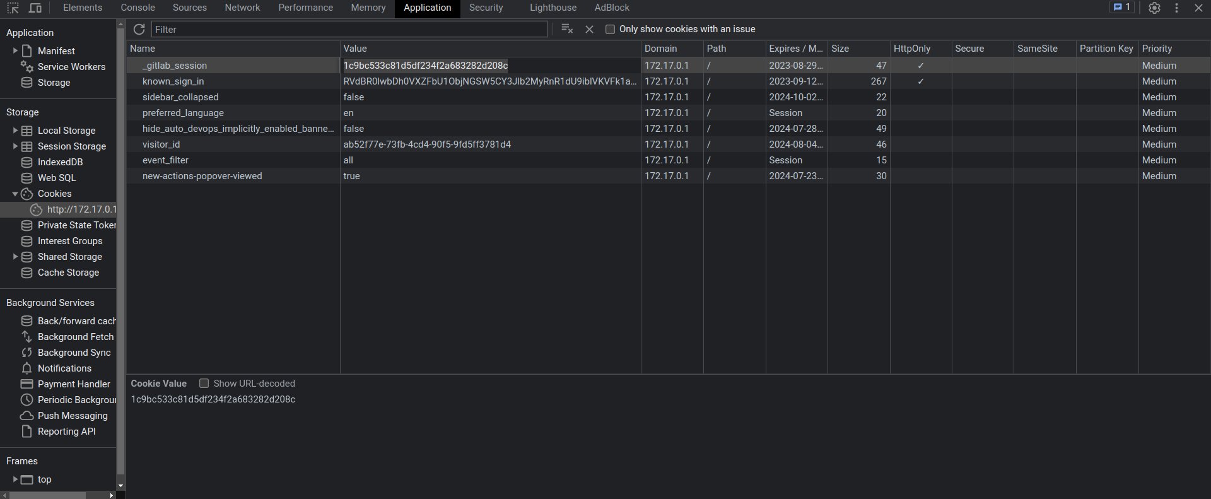Open the DevTools three-dot menu
The height and width of the screenshot is (499, 1211).
click(1176, 8)
